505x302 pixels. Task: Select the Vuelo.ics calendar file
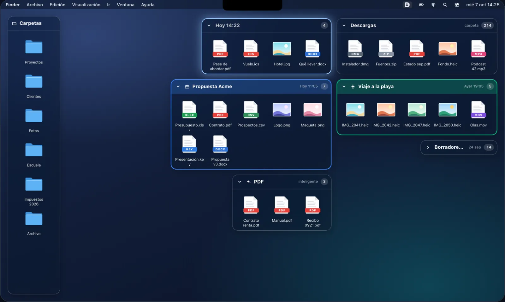[251, 53]
